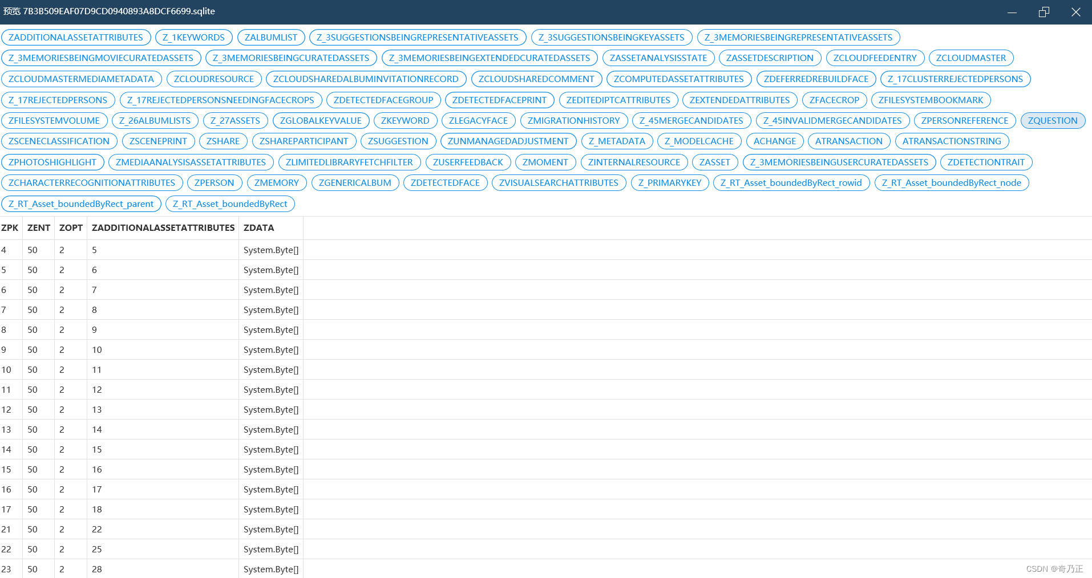1092x578 pixels.
Task: Select the row with ZPK 21
Action: [546, 530]
